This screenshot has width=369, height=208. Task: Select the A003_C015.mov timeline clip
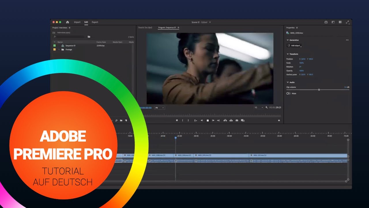click(x=221, y=155)
